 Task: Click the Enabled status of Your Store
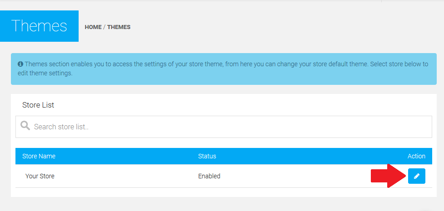(209, 176)
